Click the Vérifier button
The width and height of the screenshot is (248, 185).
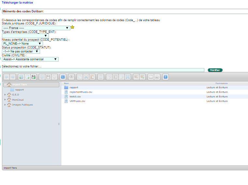tap(215, 70)
